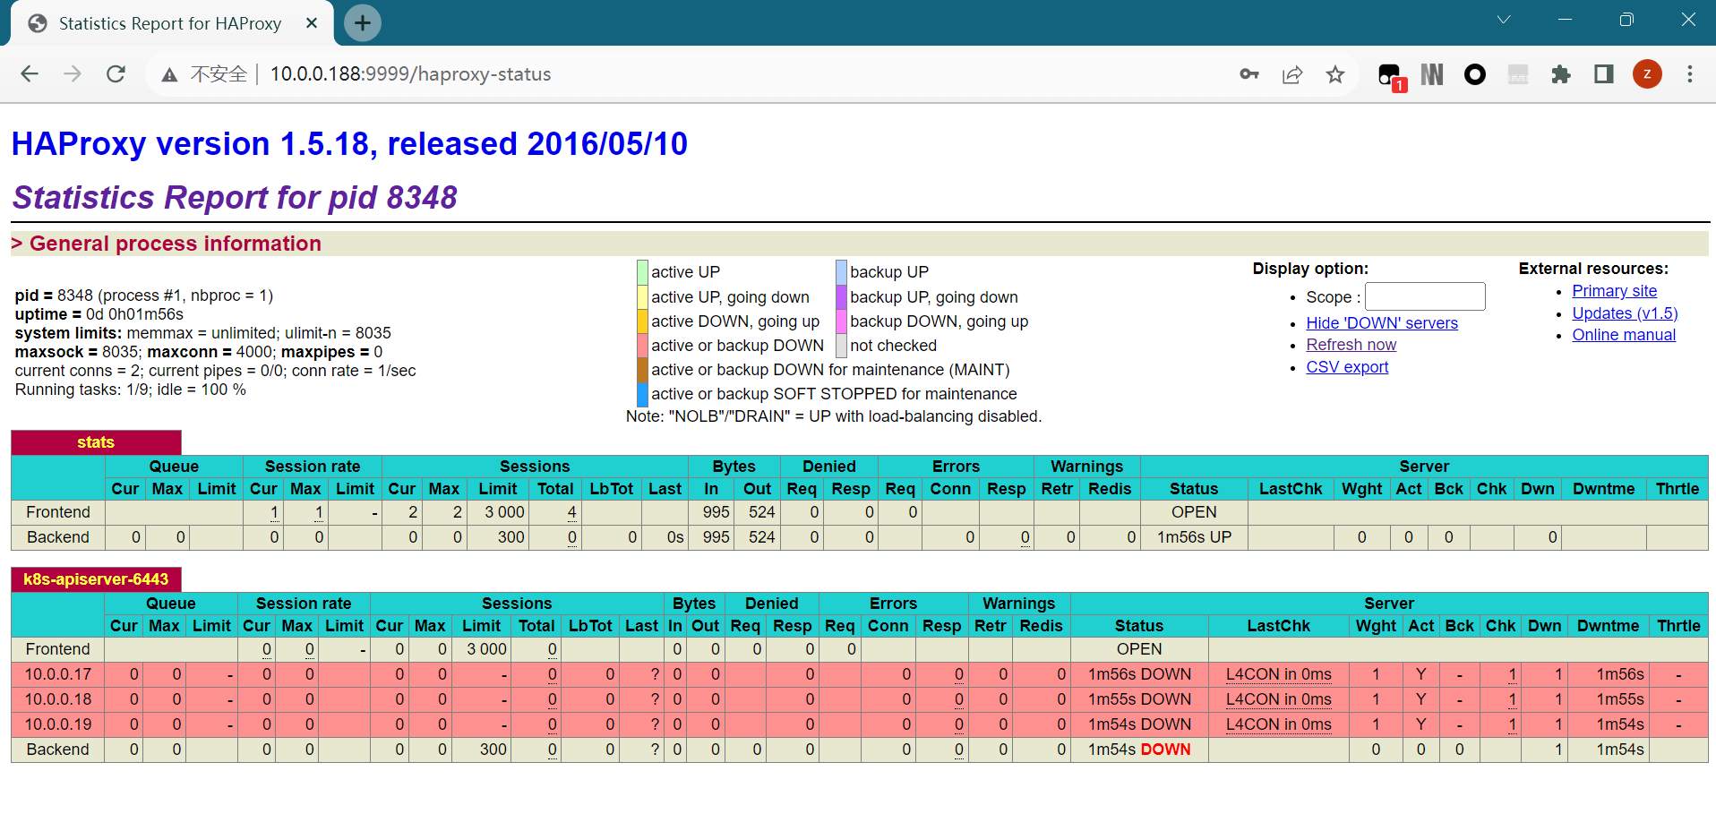The width and height of the screenshot is (1716, 814).
Task: Open the Primary site link
Action: 1614,291
